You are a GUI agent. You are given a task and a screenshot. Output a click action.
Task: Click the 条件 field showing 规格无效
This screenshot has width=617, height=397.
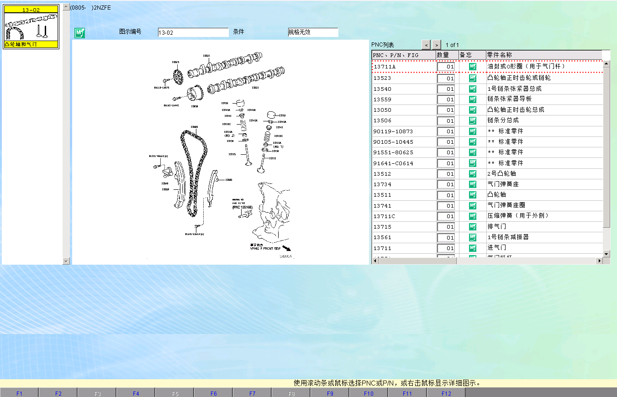click(313, 32)
